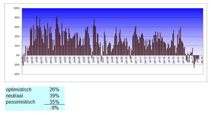This screenshot has width=211, height=115.
Task: Select the -20% y-axis label
Action: click(x=17, y=65)
